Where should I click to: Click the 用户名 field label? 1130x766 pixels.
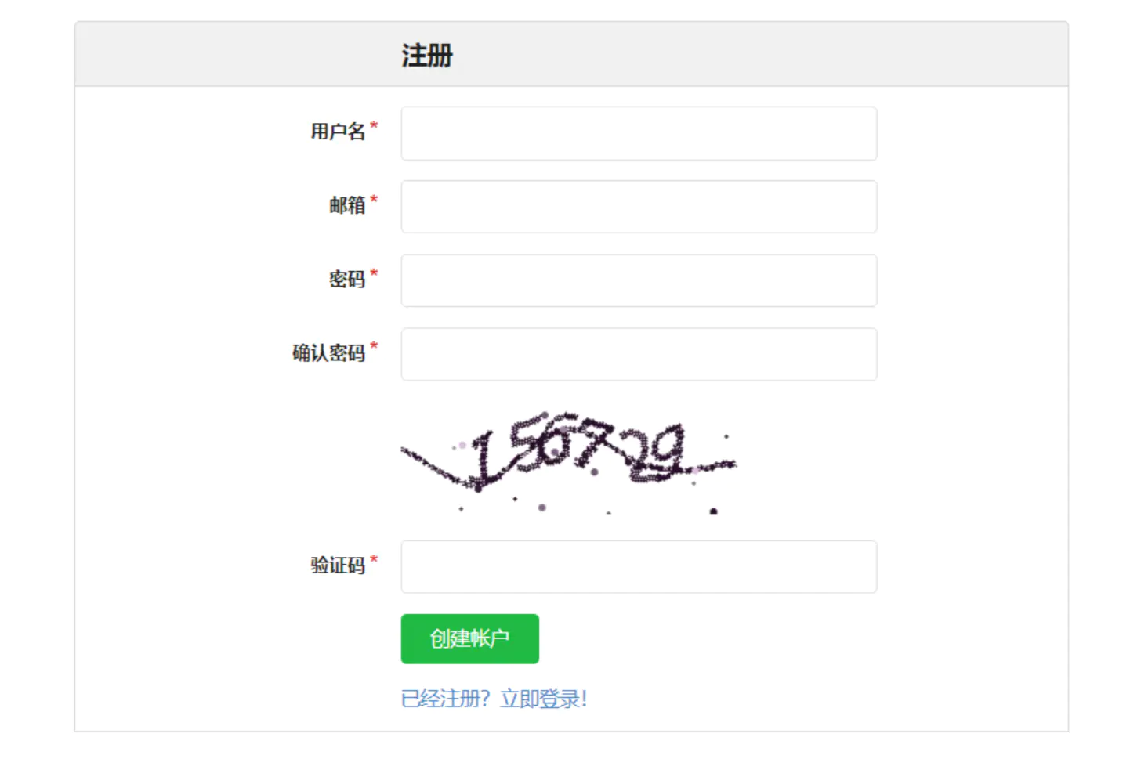(338, 132)
